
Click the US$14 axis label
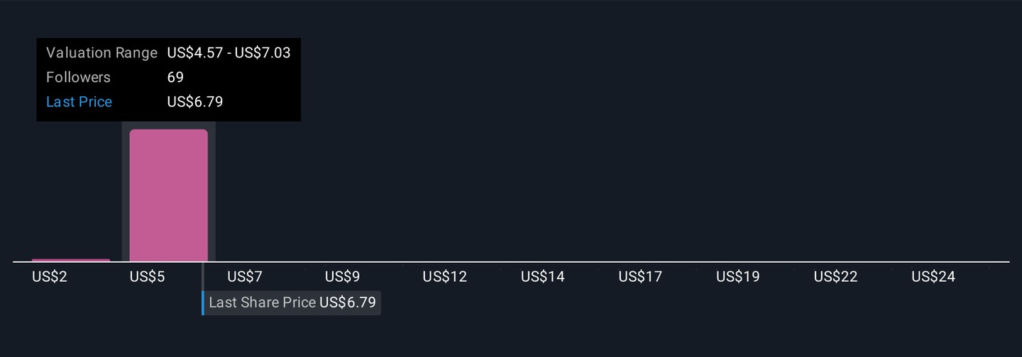pos(543,277)
